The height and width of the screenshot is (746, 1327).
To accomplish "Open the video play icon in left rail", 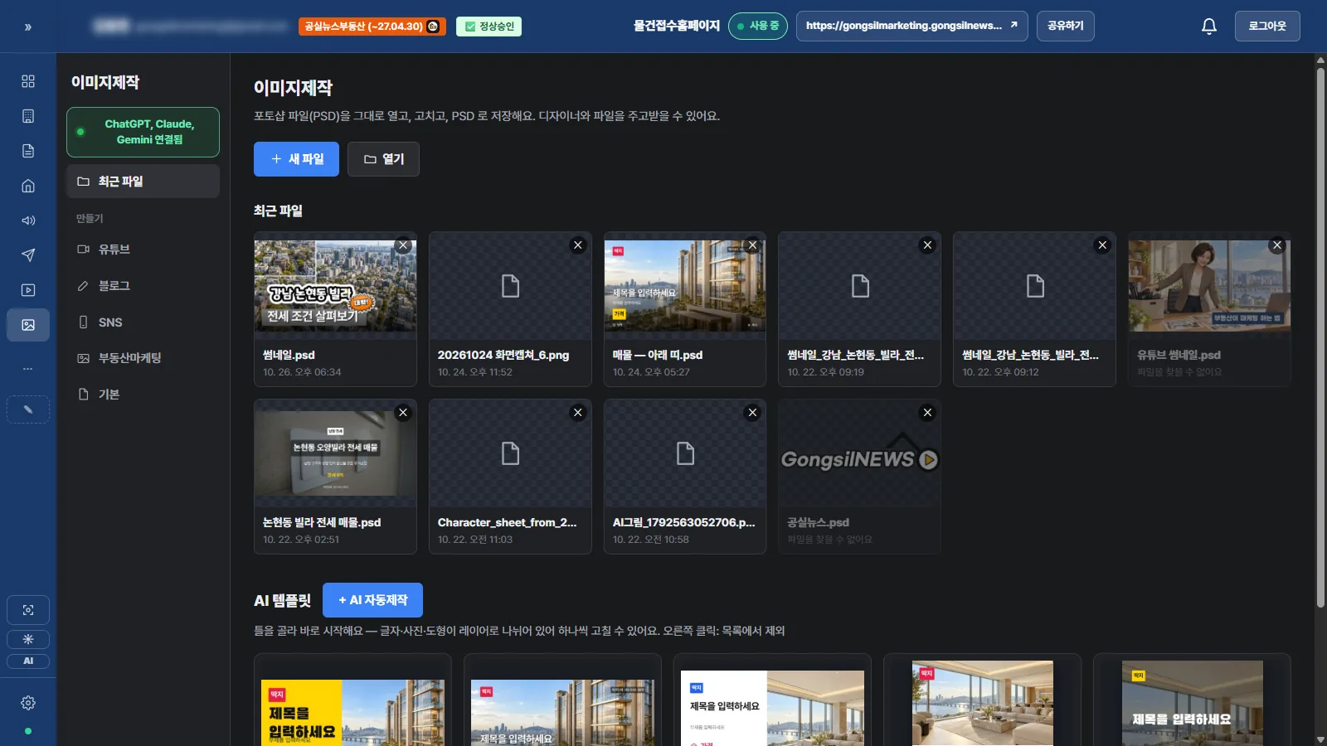I will (28, 290).
